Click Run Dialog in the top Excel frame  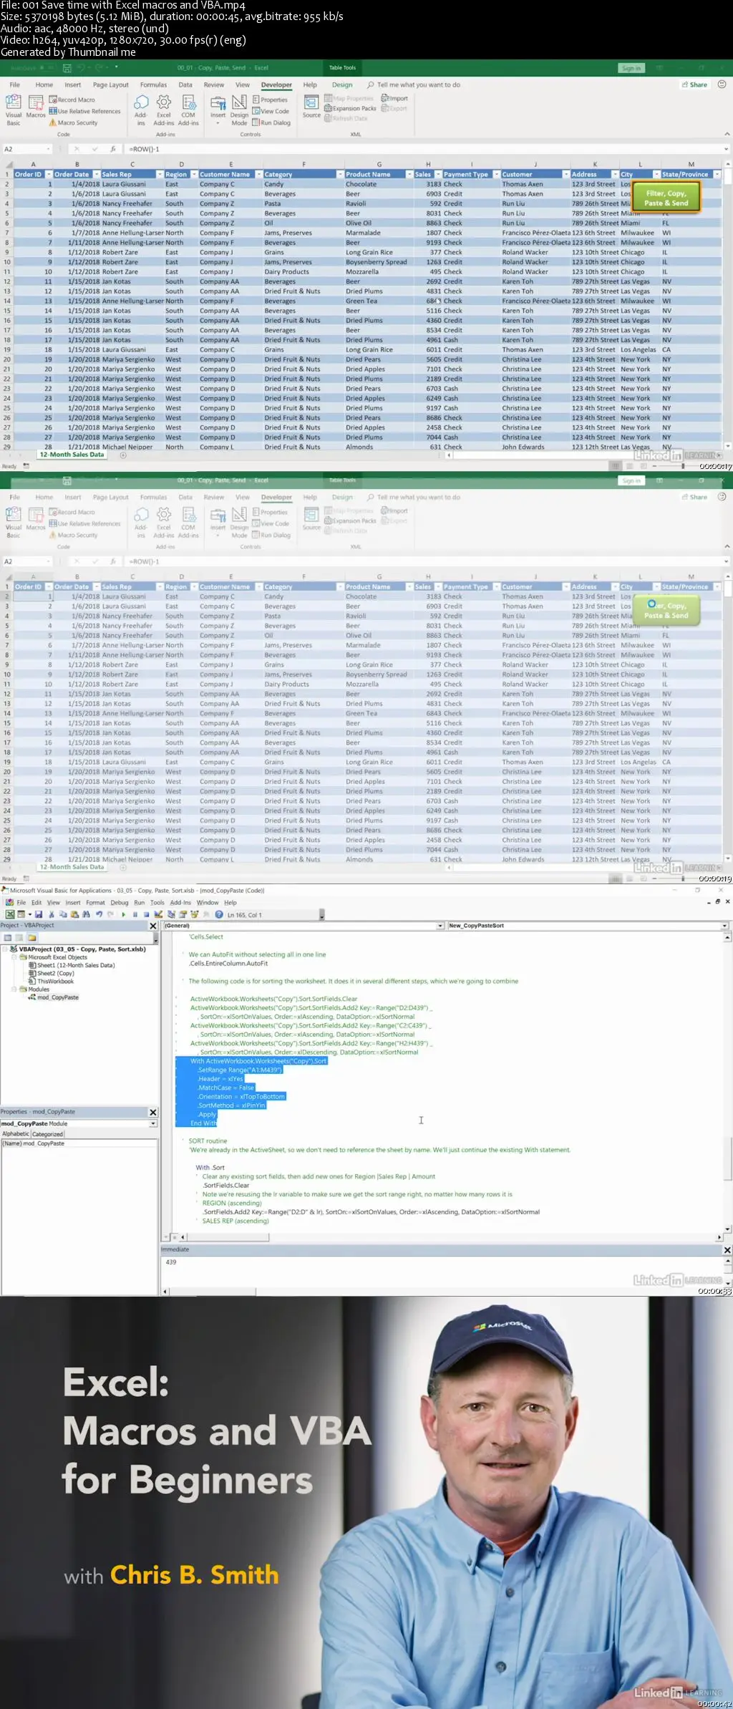coord(271,122)
